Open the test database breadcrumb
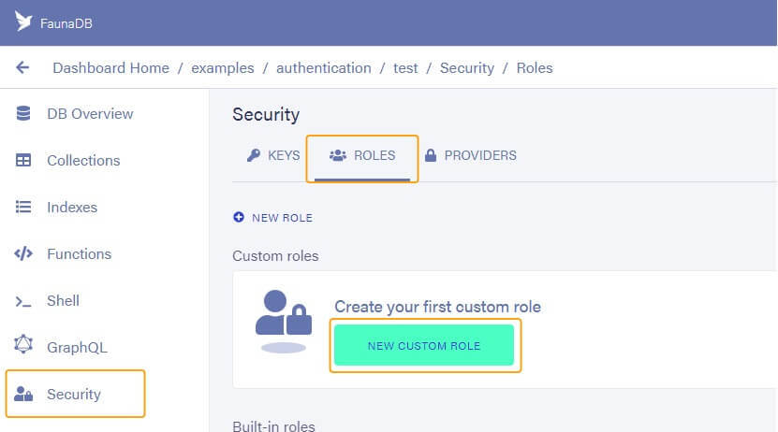778x432 pixels. pyautogui.click(x=405, y=67)
